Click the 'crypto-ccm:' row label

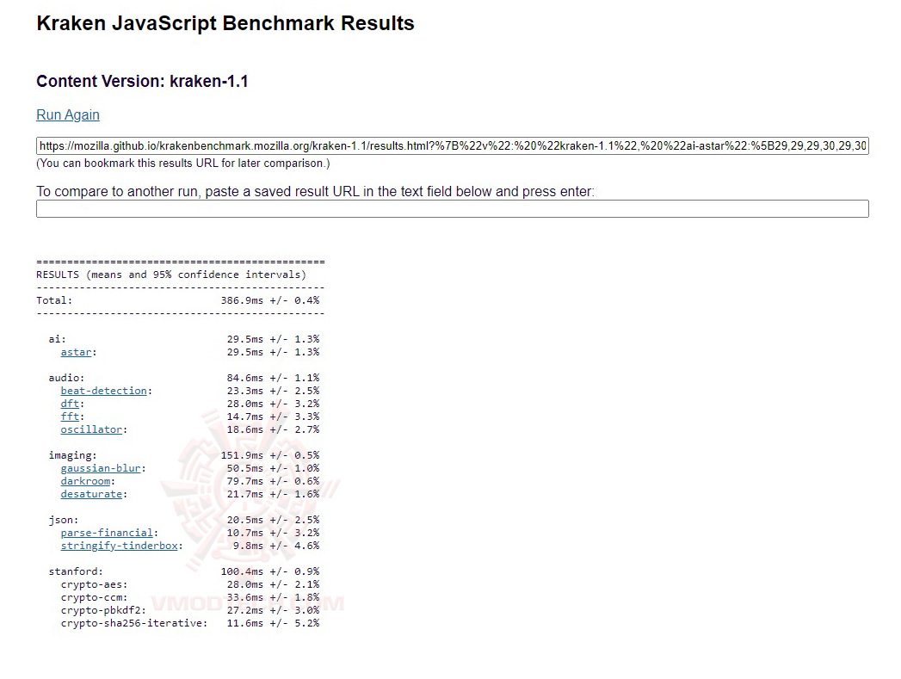coord(95,597)
